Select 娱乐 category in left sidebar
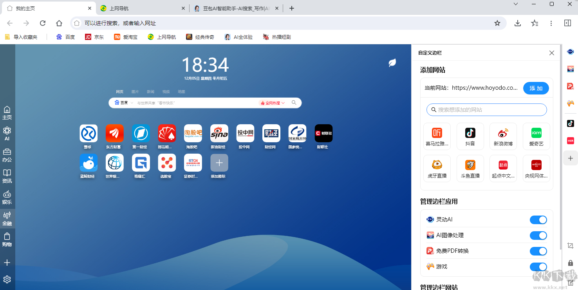578x290 pixels. (x=7, y=198)
